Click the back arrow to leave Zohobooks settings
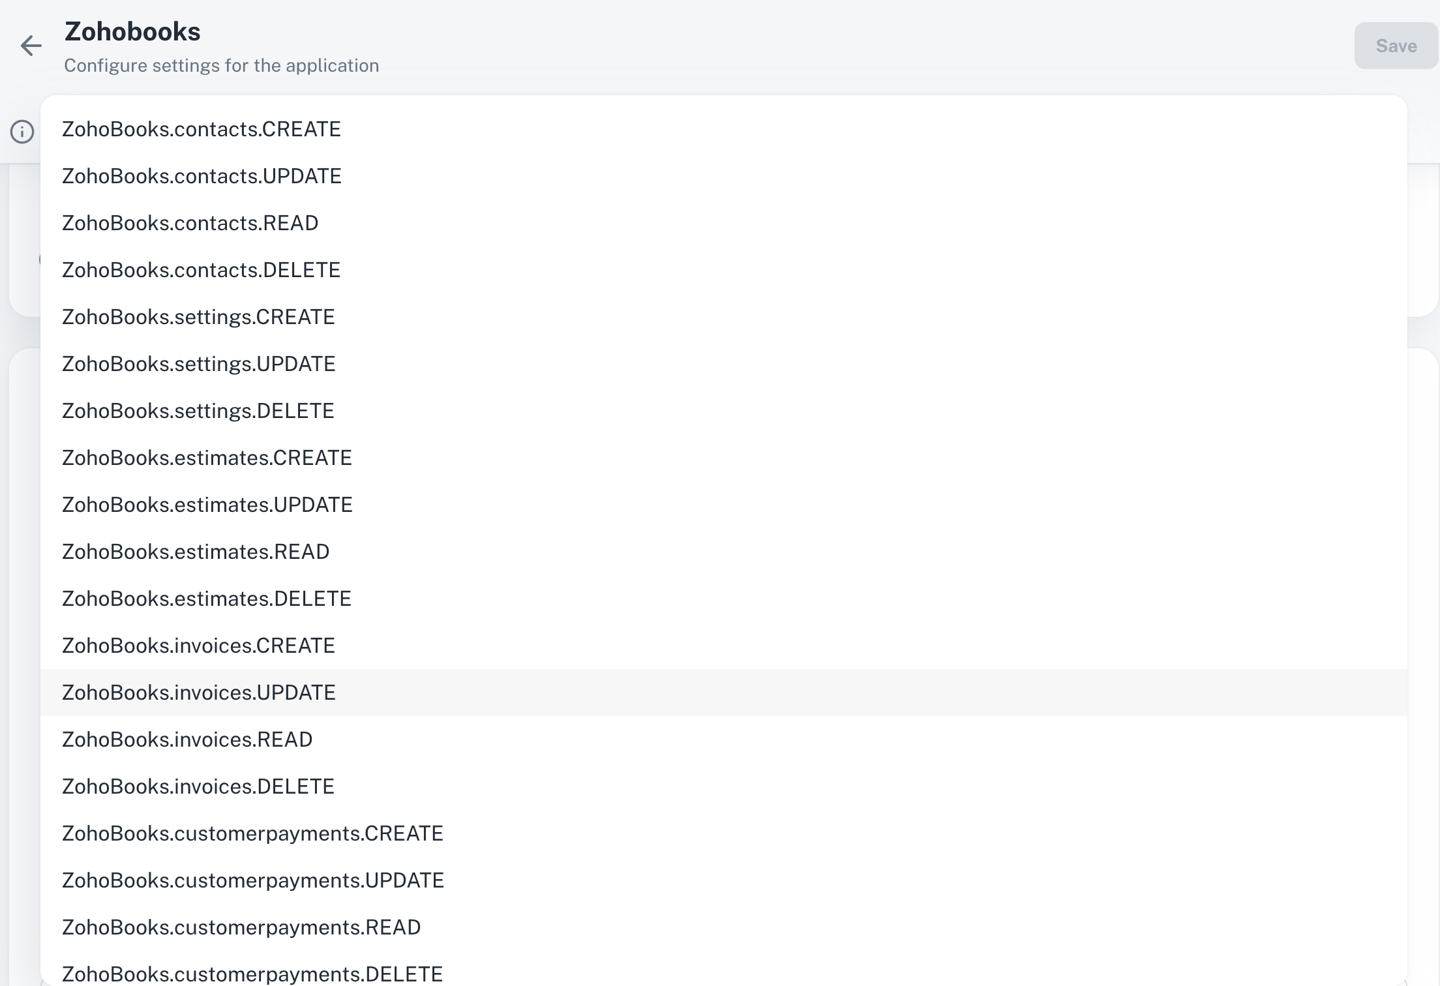Image resolution: width=1440 pixels, height=986 pixels. pyautogui.click(x=31, y=46)
